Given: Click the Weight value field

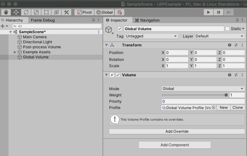Looking at the screenshot, I should coord(237,95).
